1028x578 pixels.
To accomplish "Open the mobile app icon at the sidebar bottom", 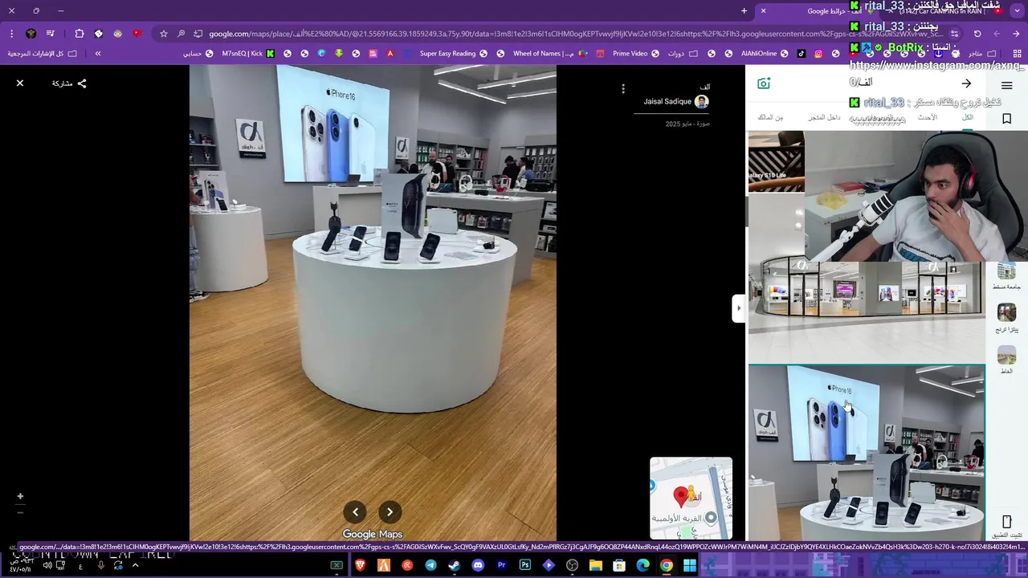I will (1006, 526).
